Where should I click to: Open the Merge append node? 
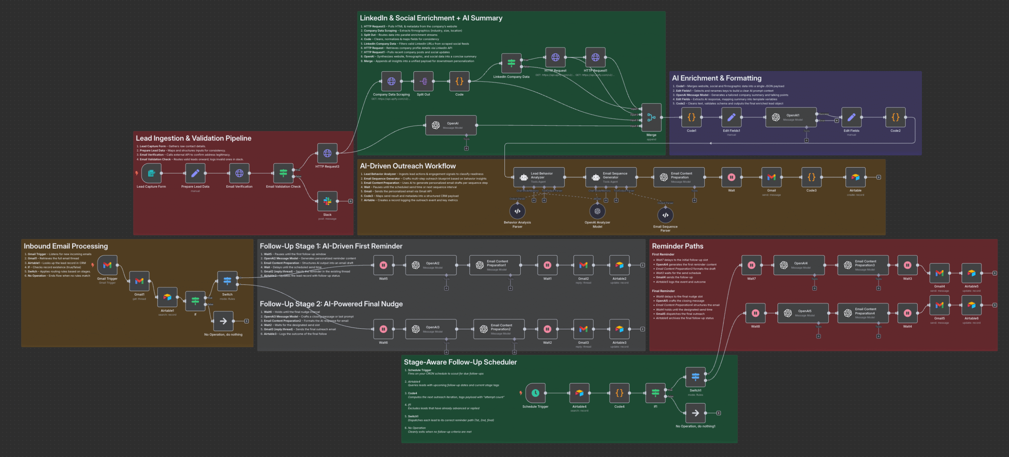tap(651, 117)
